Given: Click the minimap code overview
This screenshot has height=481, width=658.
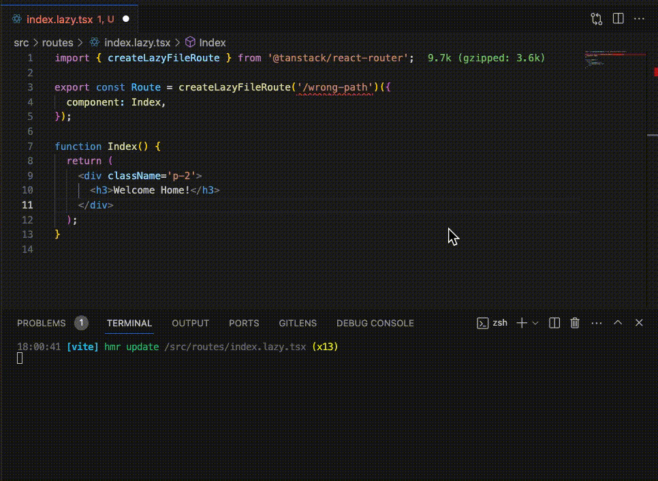Looking at the screenshot, I should [616, 59].
